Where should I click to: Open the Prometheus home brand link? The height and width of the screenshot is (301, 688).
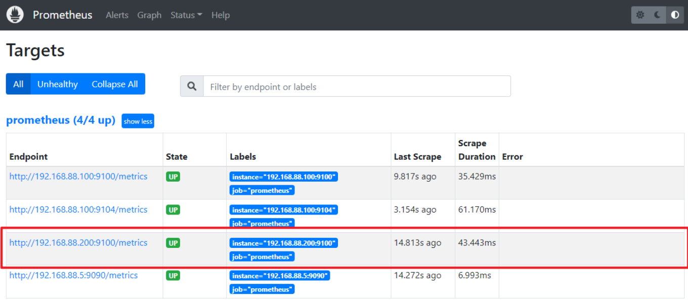(x=62, y=15)
